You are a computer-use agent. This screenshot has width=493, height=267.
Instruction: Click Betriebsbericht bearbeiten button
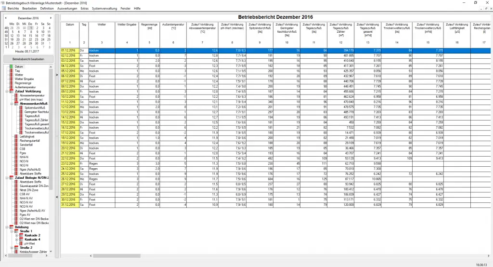[x=27, y=59]
